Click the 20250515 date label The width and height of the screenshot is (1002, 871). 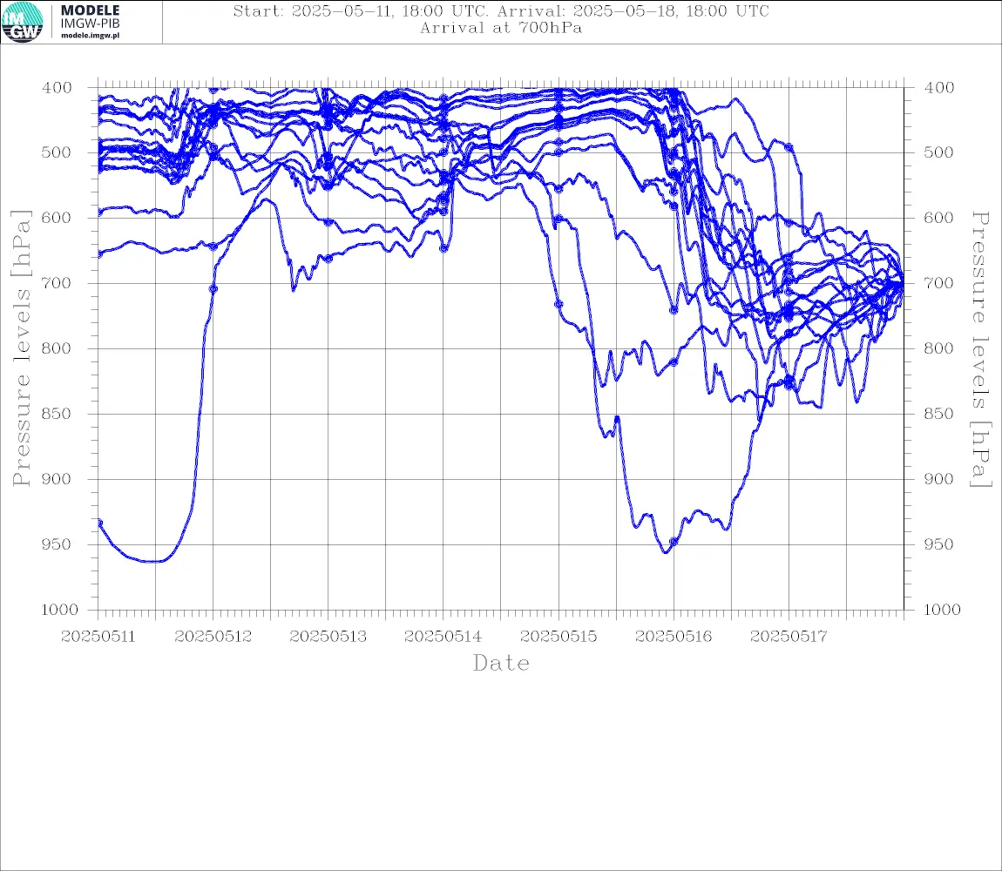coord(559,637)
